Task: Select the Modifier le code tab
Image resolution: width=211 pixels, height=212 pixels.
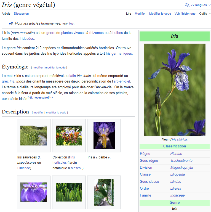Action: (x=160, y=14)
